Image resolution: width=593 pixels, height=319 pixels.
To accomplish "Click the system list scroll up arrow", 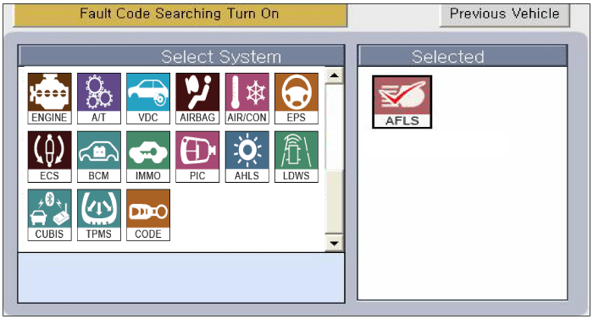I will (334, 75).
